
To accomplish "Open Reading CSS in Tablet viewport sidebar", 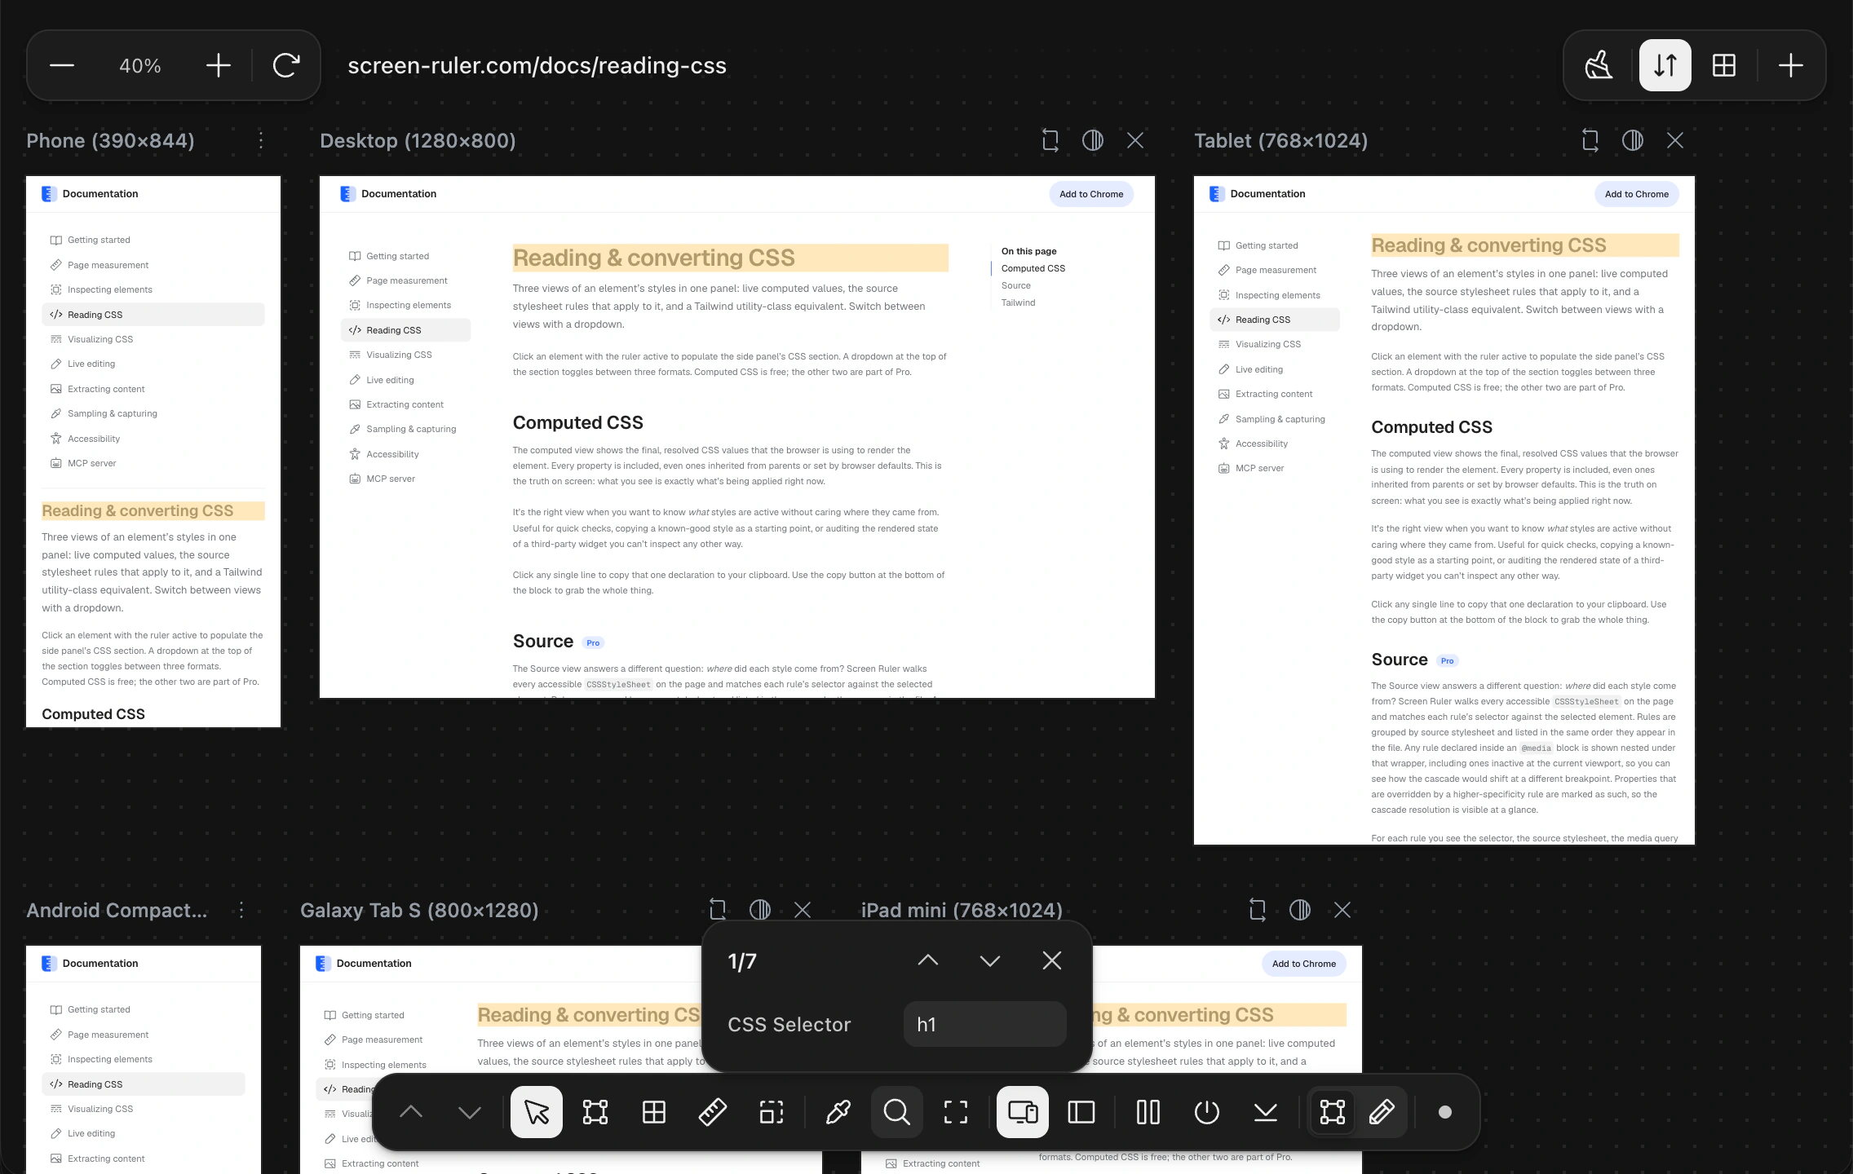I will pos(1274,320).
